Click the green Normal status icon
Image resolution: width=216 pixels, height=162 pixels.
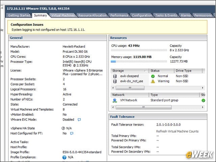pos(153,76)
